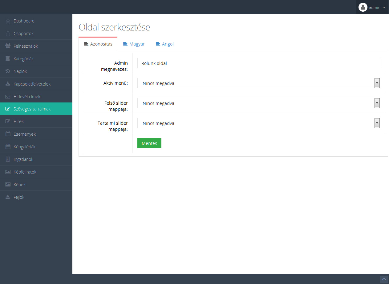Click the scroll-to-top arrow icon
The height and width of the screenshot is (284, 389).
coord(384,279)
